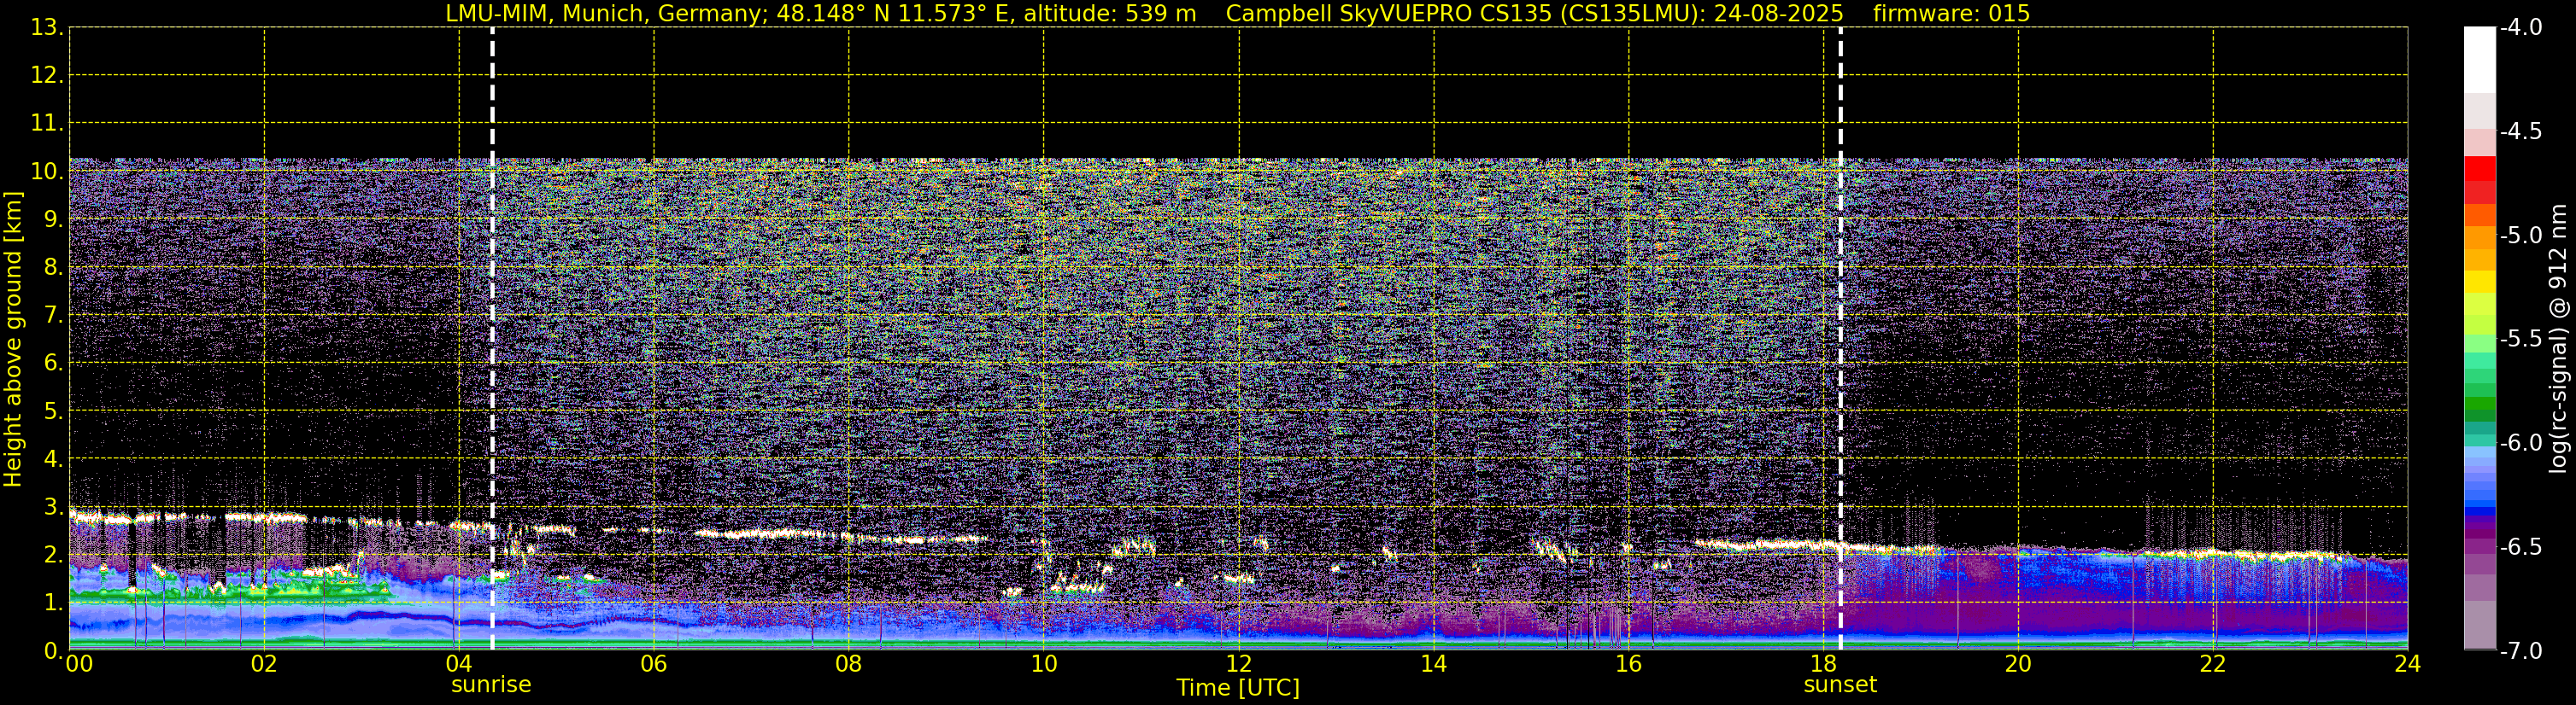Image resolution: width=2576 pixels, height=705 pixels.
Task: Click the 24 tick on the time axis
Action: pyautogui.click(x=2407, y=665)
